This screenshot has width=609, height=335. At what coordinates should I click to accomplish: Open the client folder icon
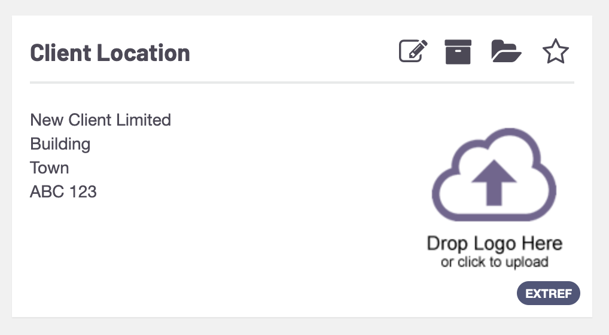pos(506,51)
